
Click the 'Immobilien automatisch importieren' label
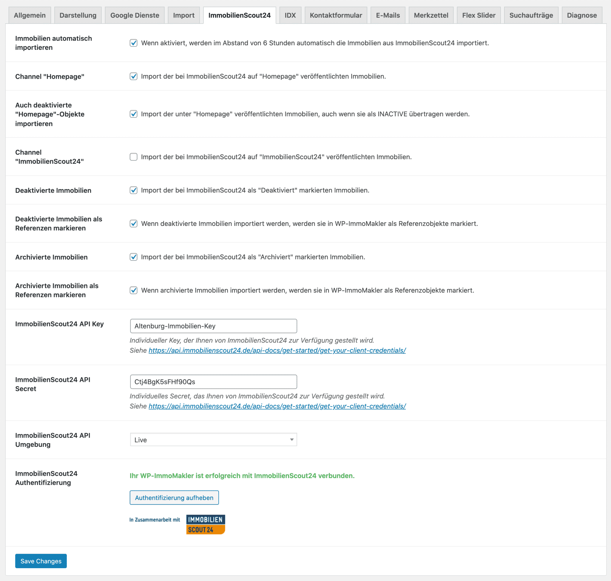point(53,43)
